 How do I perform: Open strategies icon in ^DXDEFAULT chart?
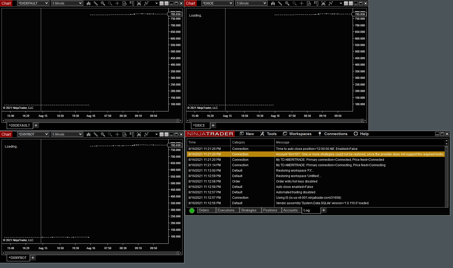[146, 3]
